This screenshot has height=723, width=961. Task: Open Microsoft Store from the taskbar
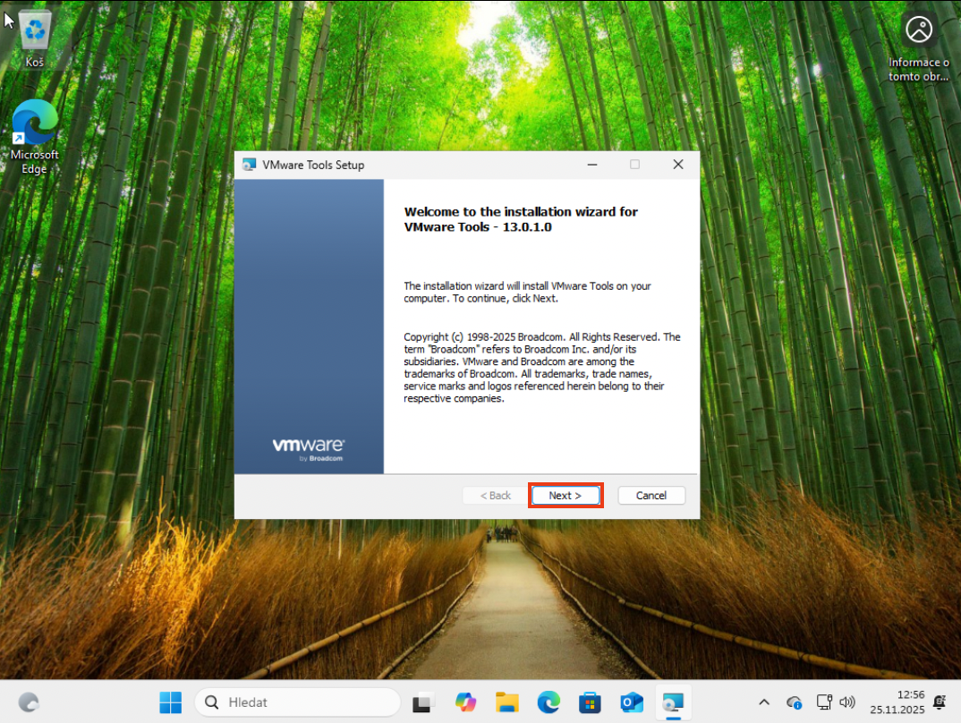pyautogui.click(x=590, y=702)
